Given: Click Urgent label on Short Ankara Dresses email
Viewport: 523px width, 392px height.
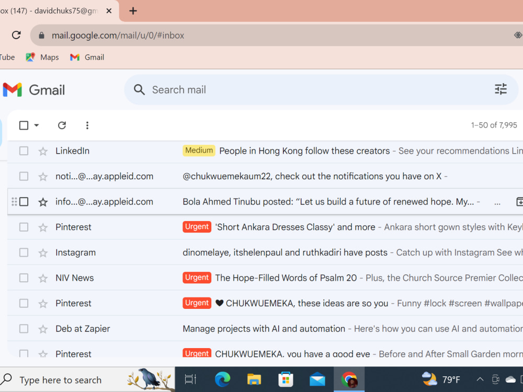Looking at the screenshot, I should (197, 227).
